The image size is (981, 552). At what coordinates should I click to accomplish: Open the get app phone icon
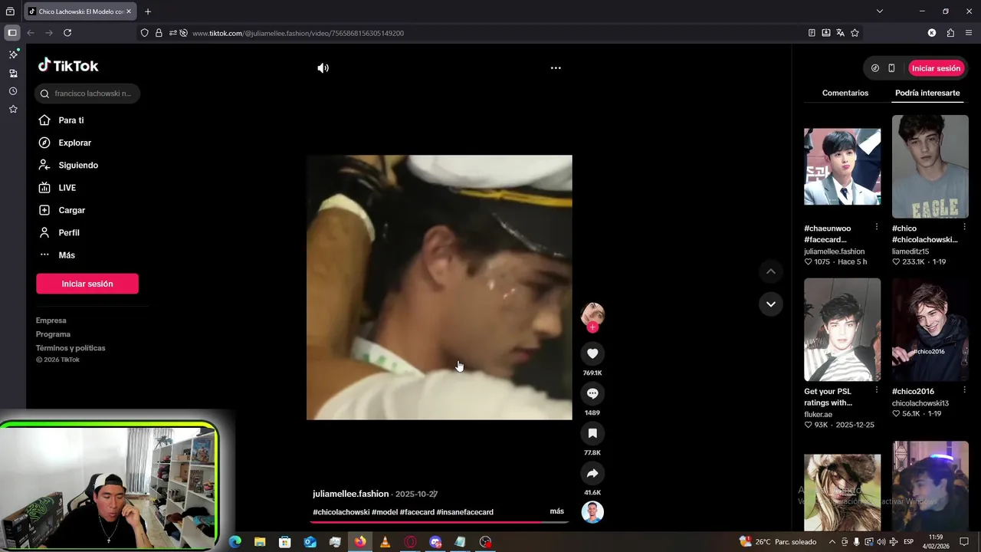pos(891,68)
